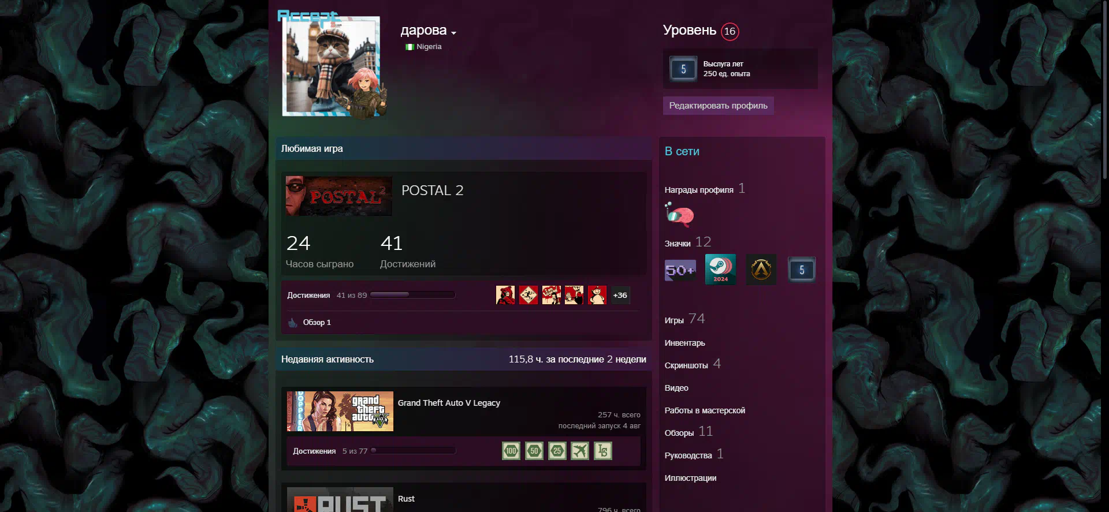Click the Steam 2024 badge icon
Screen dimensions: 1109x512
pyautogui.click(x=720, y=270)
